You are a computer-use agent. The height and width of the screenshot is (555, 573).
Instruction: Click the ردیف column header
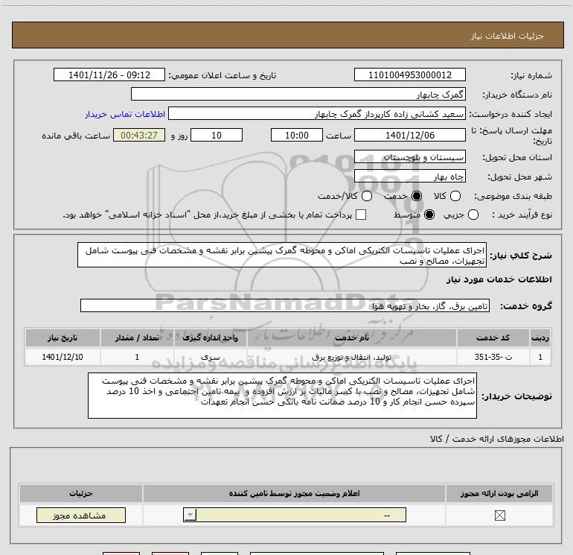[540, 337]
